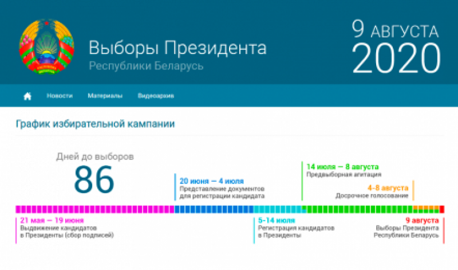Image resolution: width=458 pixels, height=270 pixels.
Task: Click the Home icon in navigation bar
Action: (x=27, y=96)
